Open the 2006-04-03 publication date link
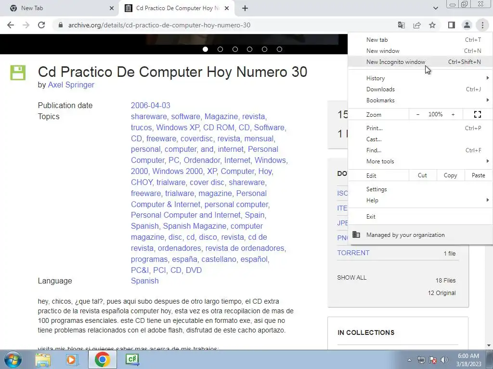 pyautogui.click(x=151, y=105)
